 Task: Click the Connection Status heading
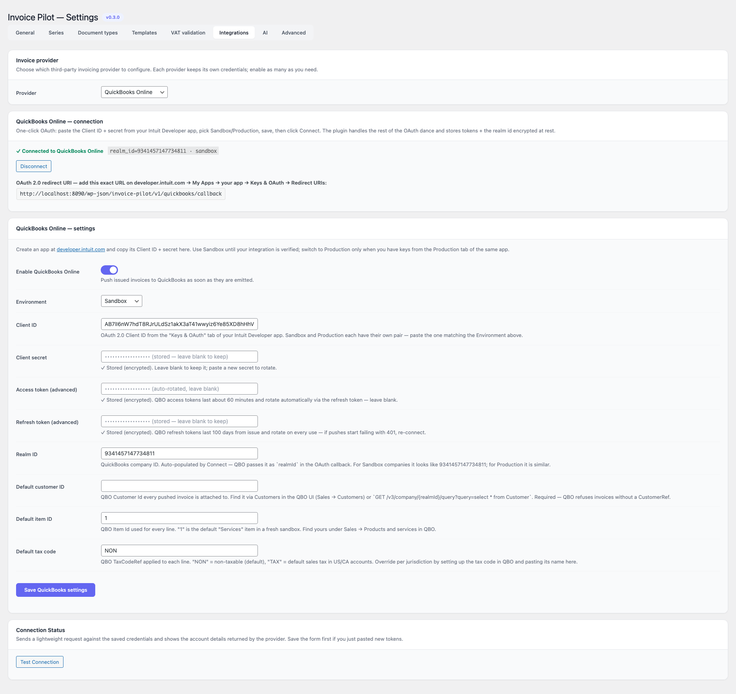(x=40, y=630)
